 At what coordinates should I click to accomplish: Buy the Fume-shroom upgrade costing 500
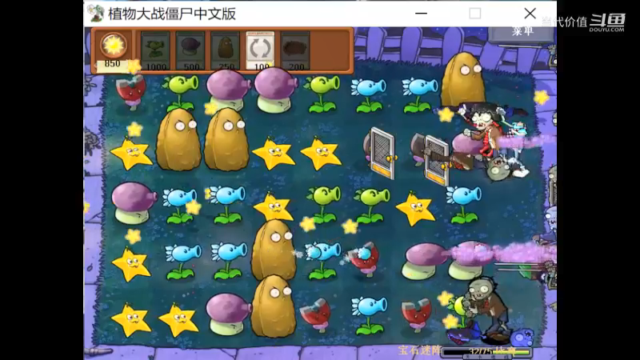(190, 50)
